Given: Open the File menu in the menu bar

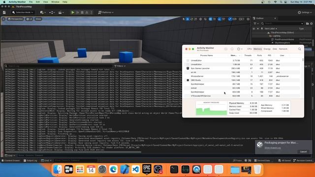Looking at the screenshot, I should click(x=31, y=2).
